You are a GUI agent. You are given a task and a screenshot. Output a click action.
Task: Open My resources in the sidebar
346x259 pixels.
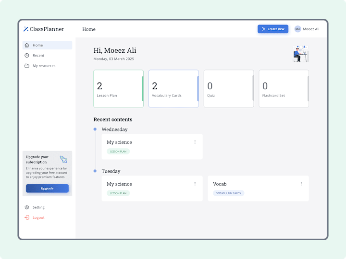[x=47, y=66]
